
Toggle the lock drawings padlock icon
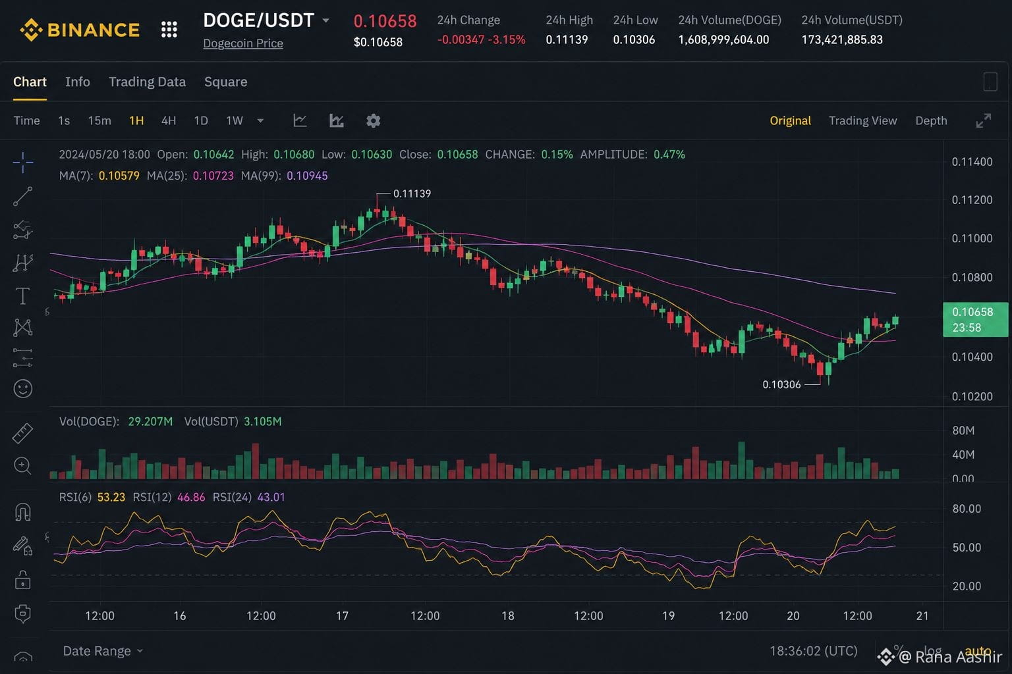pos(23,580)
